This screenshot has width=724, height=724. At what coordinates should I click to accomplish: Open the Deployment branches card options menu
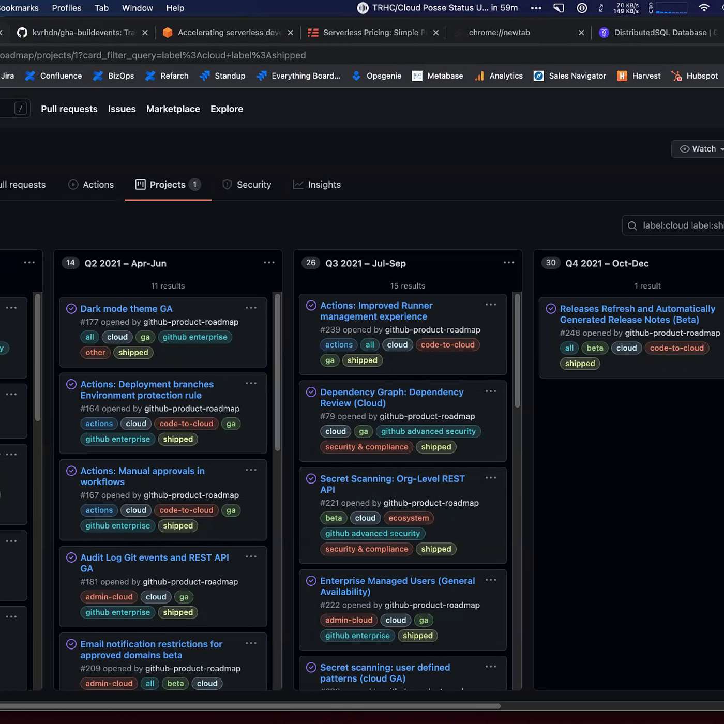251,384
